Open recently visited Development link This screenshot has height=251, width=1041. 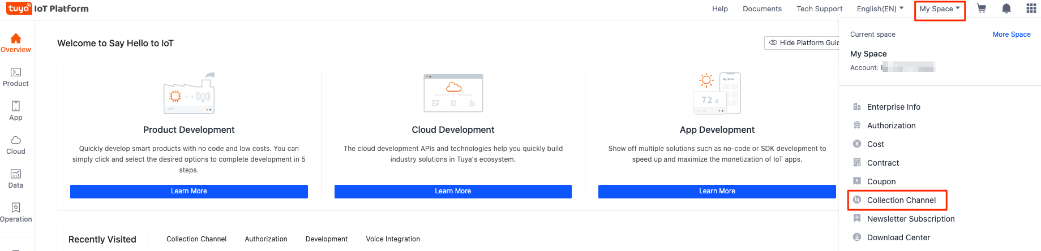click(x=327, y=239)
